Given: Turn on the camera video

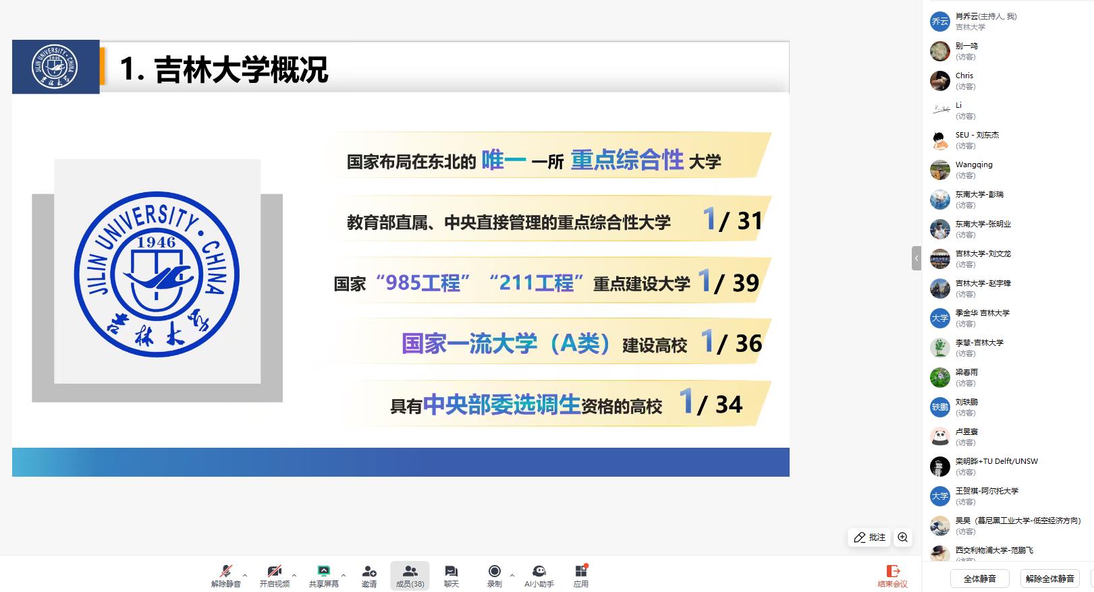Looking at the screenshot, I should click(x=274, y=572).
